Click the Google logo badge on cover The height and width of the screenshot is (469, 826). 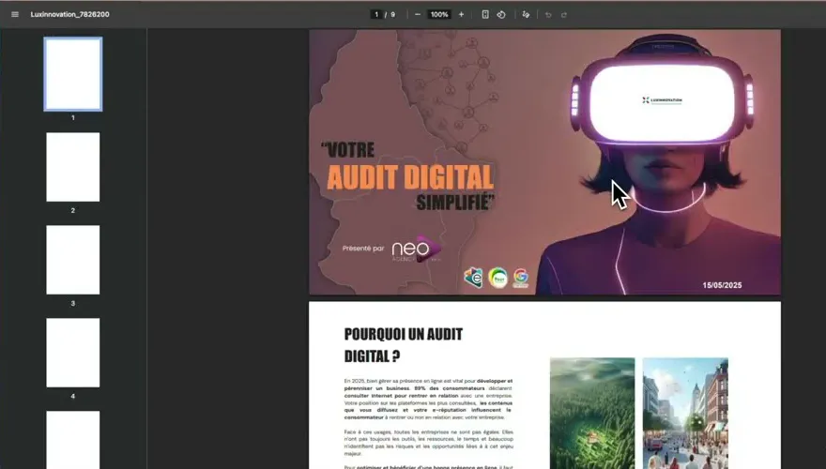[520, 278]
